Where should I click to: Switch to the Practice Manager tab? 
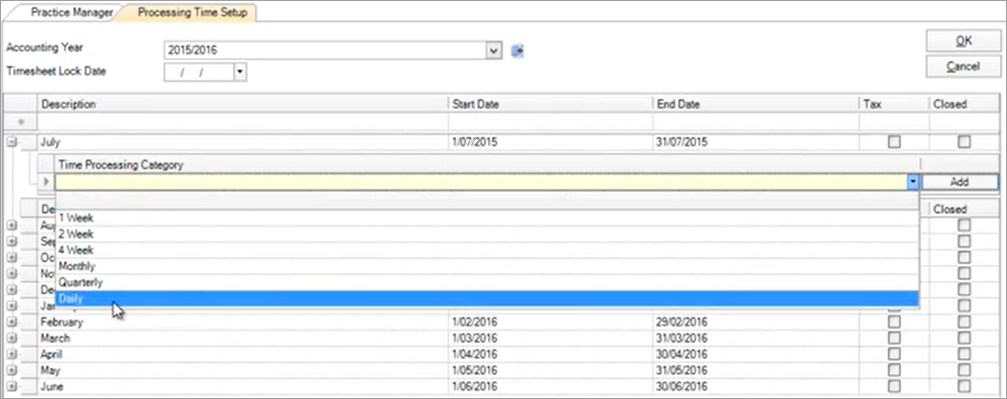tap(72, 12)
